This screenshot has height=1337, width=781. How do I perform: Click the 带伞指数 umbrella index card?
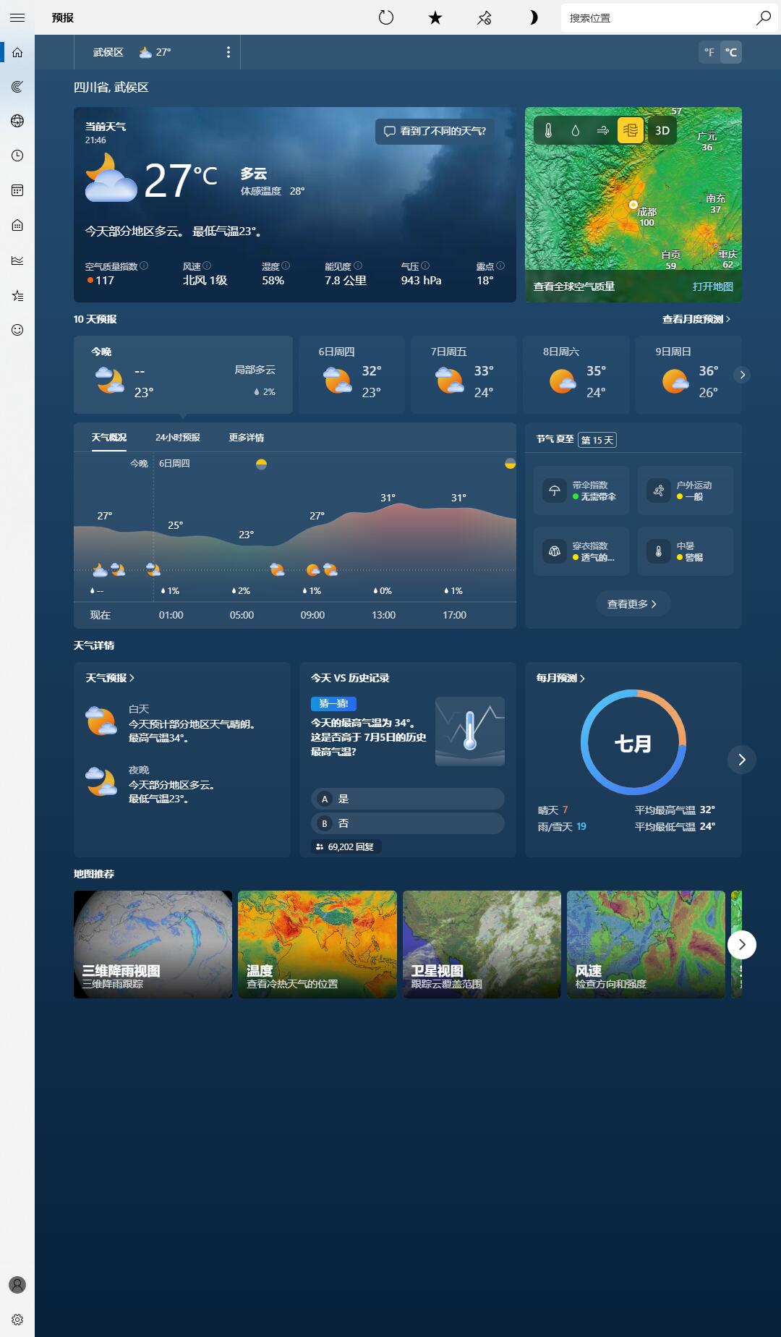coord(581,491)
